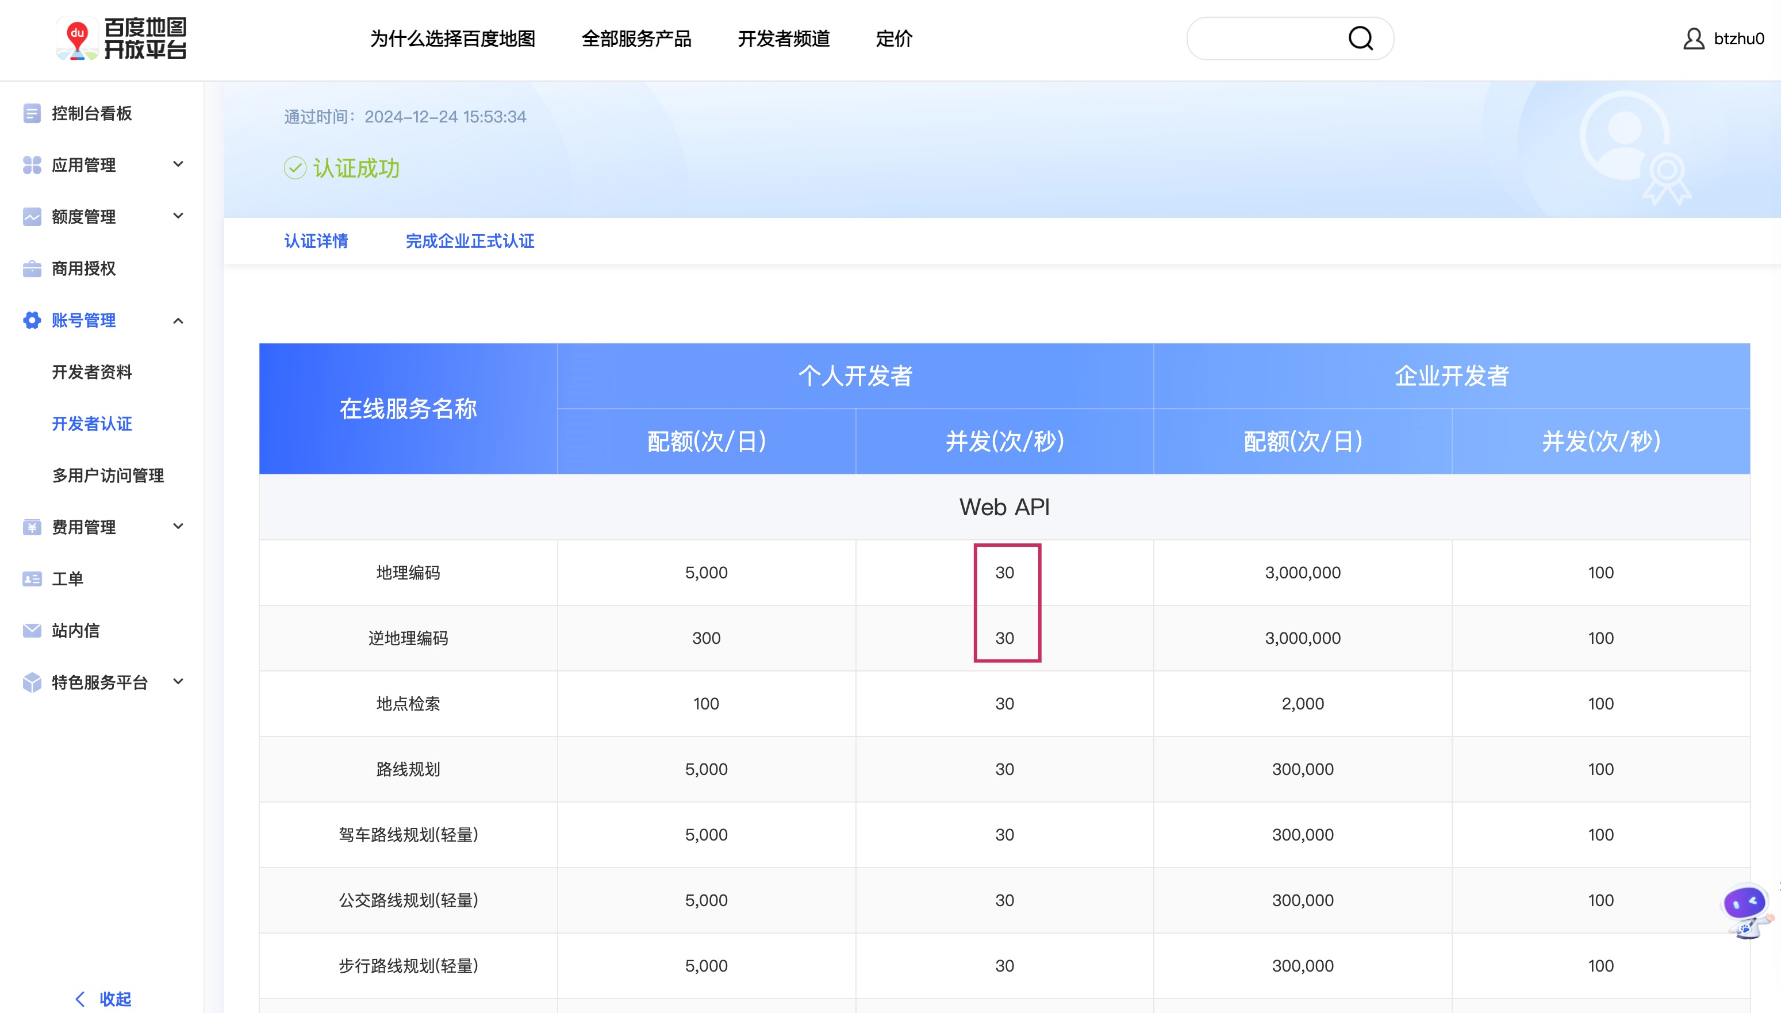
Task: Click the 商用授权 briefcase icon
Action: coord(31,268)
